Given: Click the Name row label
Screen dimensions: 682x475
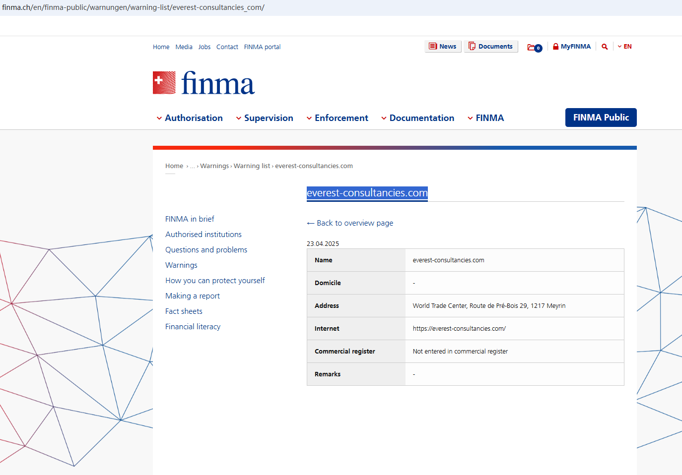Looking at the screenshot, I should coord(324,260).
